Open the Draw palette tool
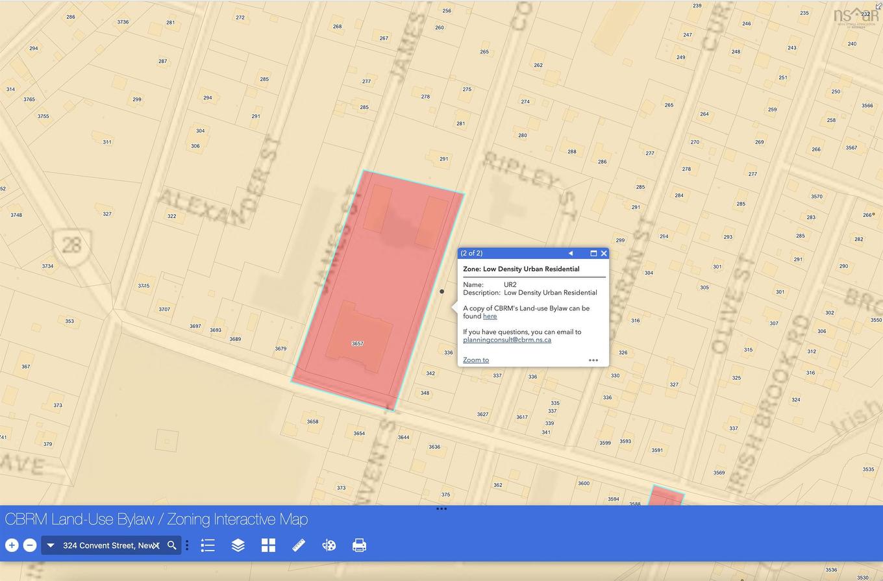Viewport: 883px width, 581px height. pos(329,545)
